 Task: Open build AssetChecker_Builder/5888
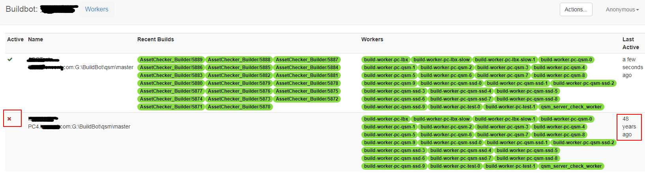[x=239, y=60]
